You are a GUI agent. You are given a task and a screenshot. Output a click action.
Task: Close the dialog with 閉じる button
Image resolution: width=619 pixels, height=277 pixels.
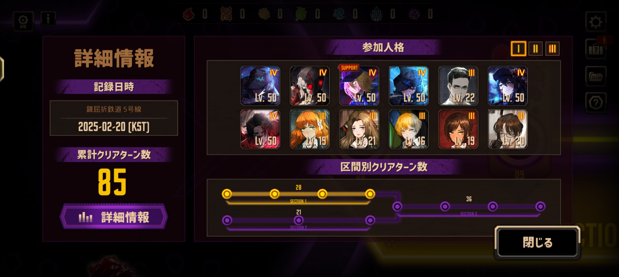(537, 242)
